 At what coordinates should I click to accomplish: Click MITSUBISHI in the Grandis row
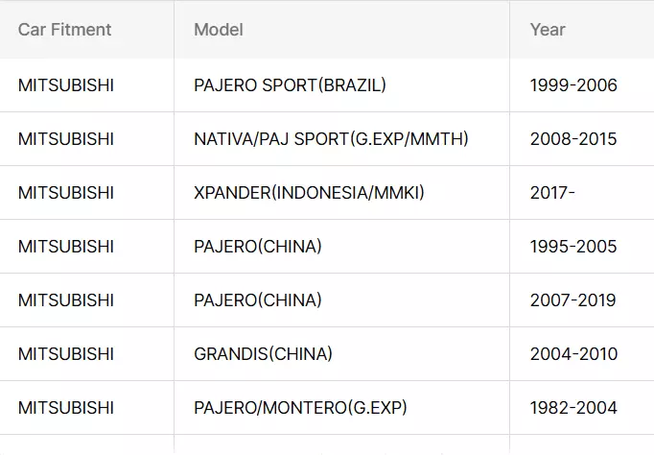(x=66, y=354)
